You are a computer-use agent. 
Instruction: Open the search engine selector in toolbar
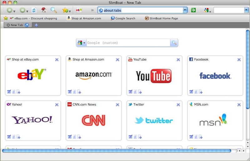pyautogui.click(x=207, y=11)
